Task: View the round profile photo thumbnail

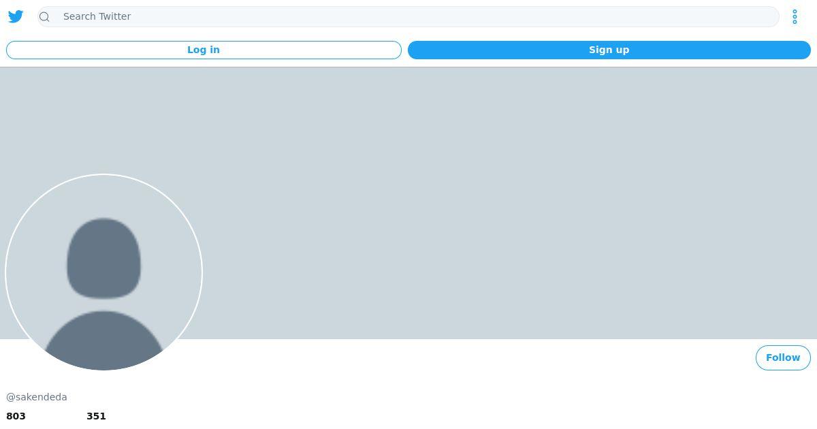Action: (103, 272)
